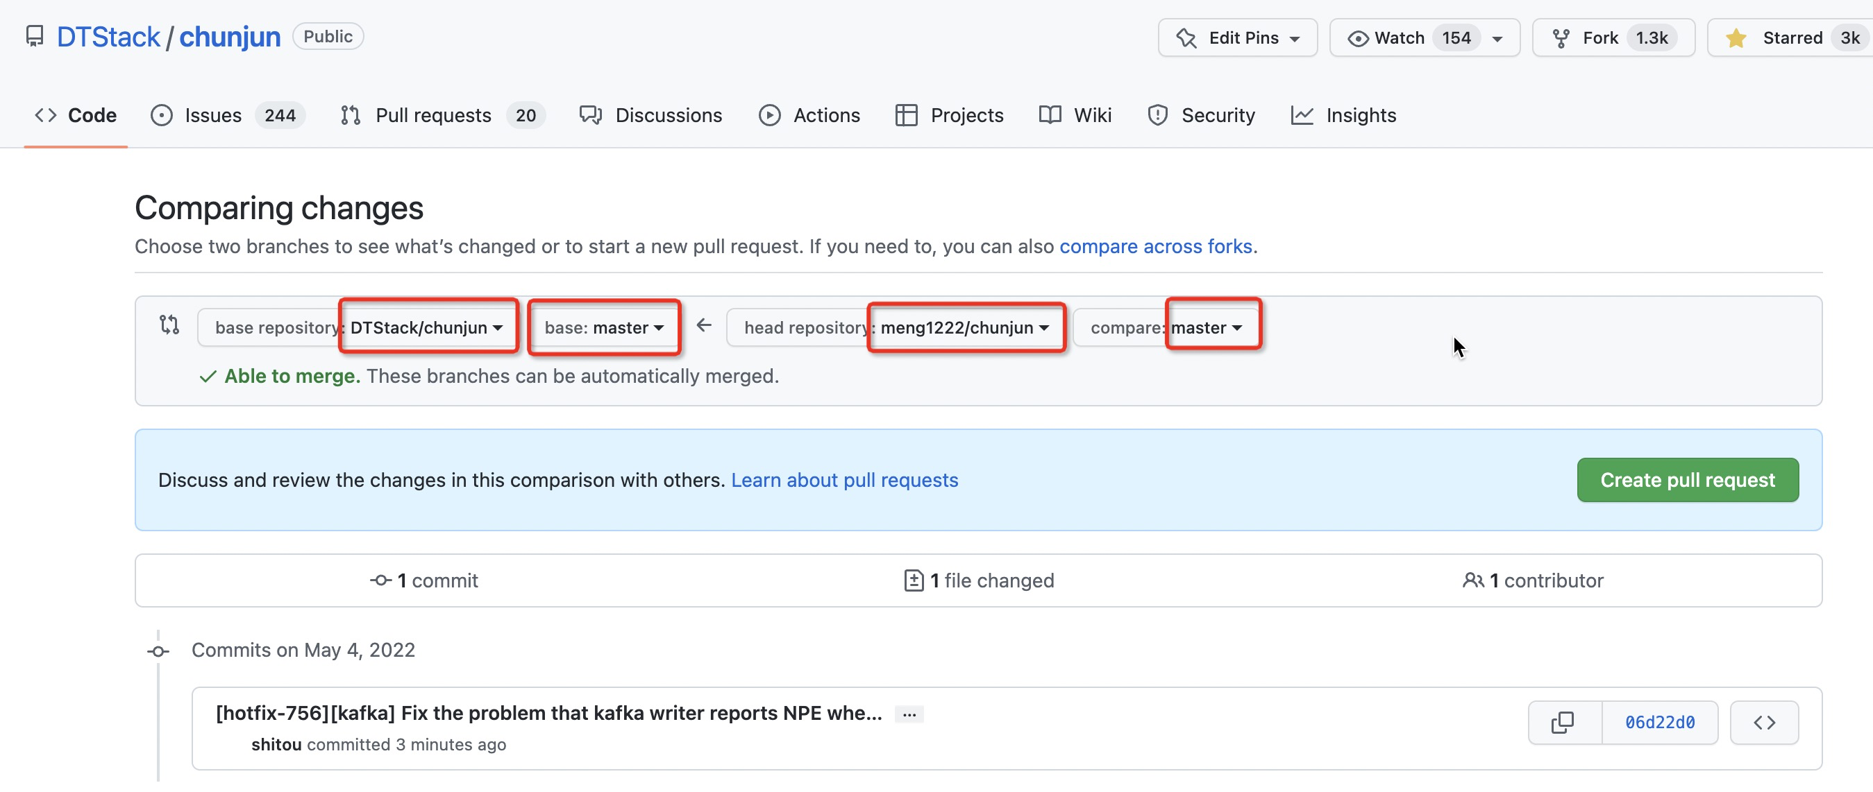This screenshot has height=792, width=1873.
Task: Click the compare branches swap icon
Action: [x=169, y=325]
